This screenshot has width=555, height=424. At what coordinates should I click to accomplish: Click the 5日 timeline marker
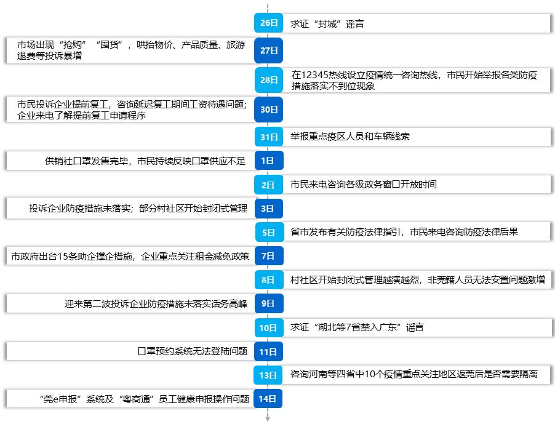coord(270,232)
